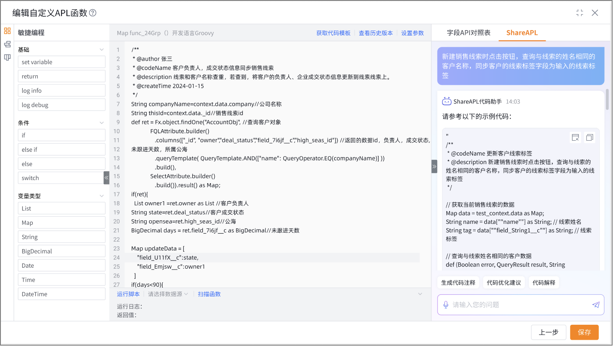This screenshot has width=613, height=346.
Task: Collapse the run log panel chevron
Action: coord(420,294)
